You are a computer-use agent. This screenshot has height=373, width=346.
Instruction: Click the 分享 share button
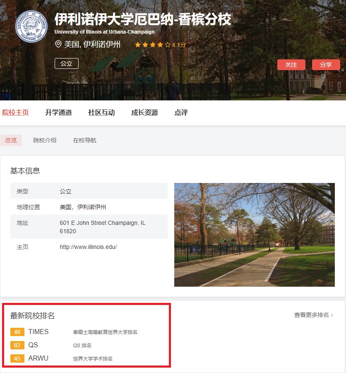point(326,65)
